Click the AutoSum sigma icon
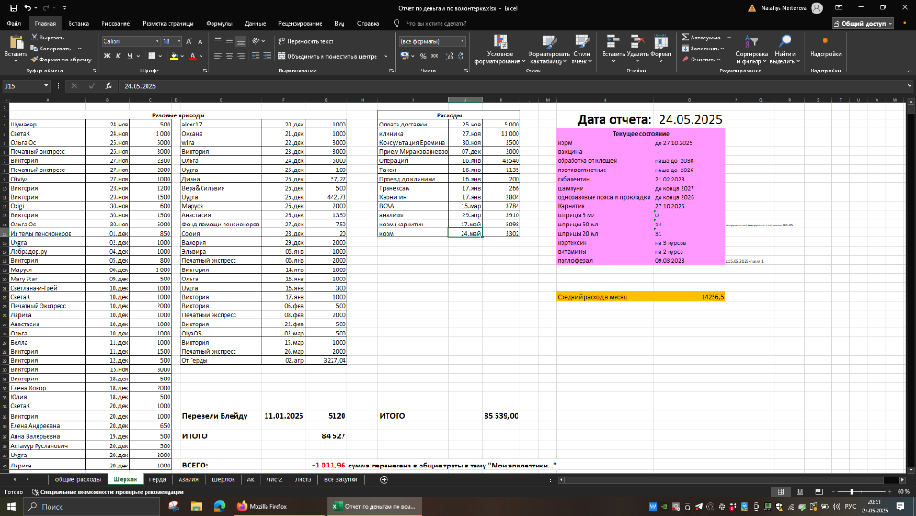Screen dimensions: 916x516 682,38
